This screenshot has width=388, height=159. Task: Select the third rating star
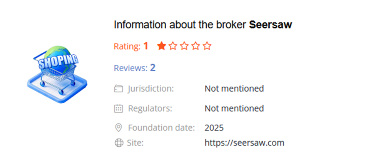(x=185, y=47)
